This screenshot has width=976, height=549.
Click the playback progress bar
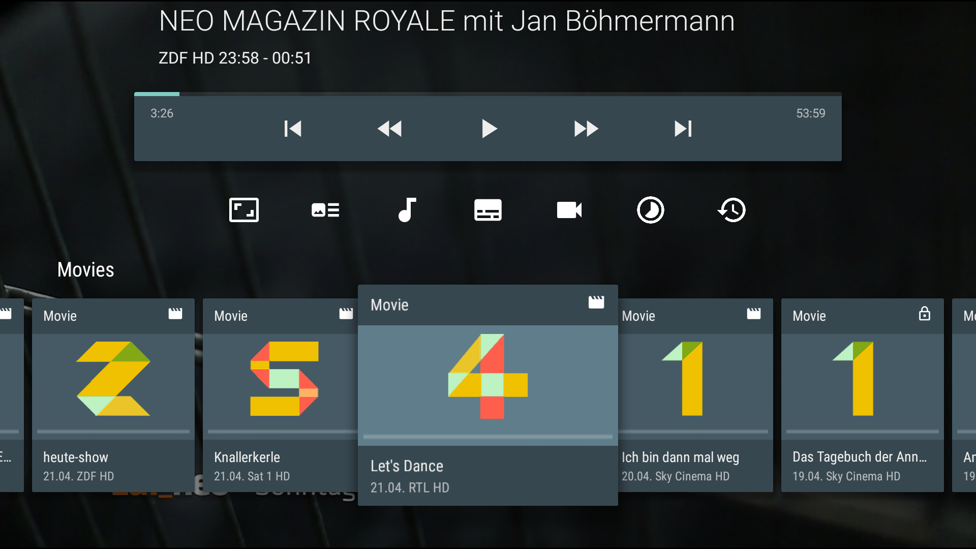(488, 94)
